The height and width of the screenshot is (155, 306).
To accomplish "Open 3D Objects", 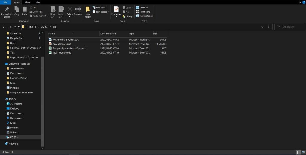I will click(16, 104).
